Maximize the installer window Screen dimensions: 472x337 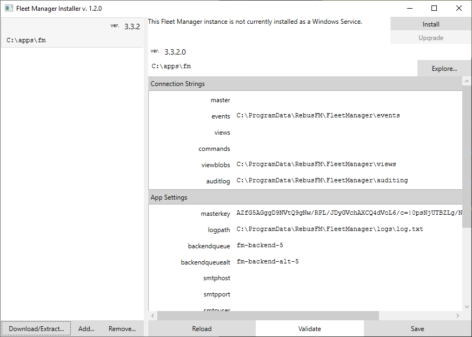click(x=434, y=9)
